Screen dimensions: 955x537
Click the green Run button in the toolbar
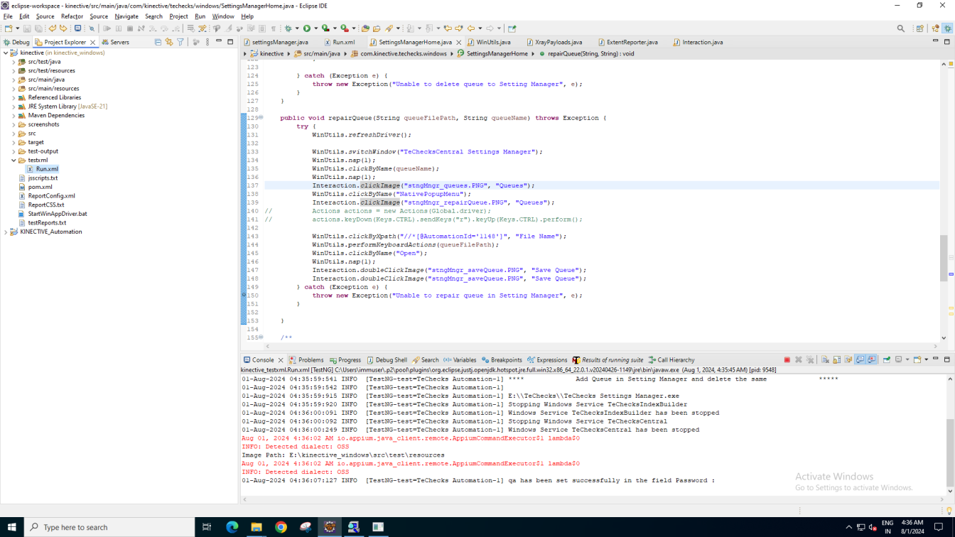pos(307,28)
